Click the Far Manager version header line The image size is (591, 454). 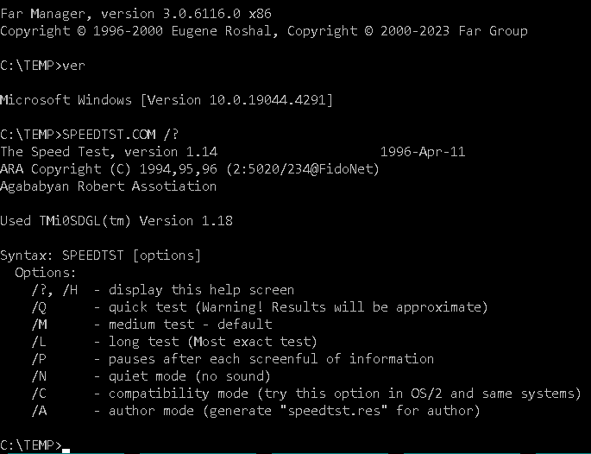coord(135,14)
